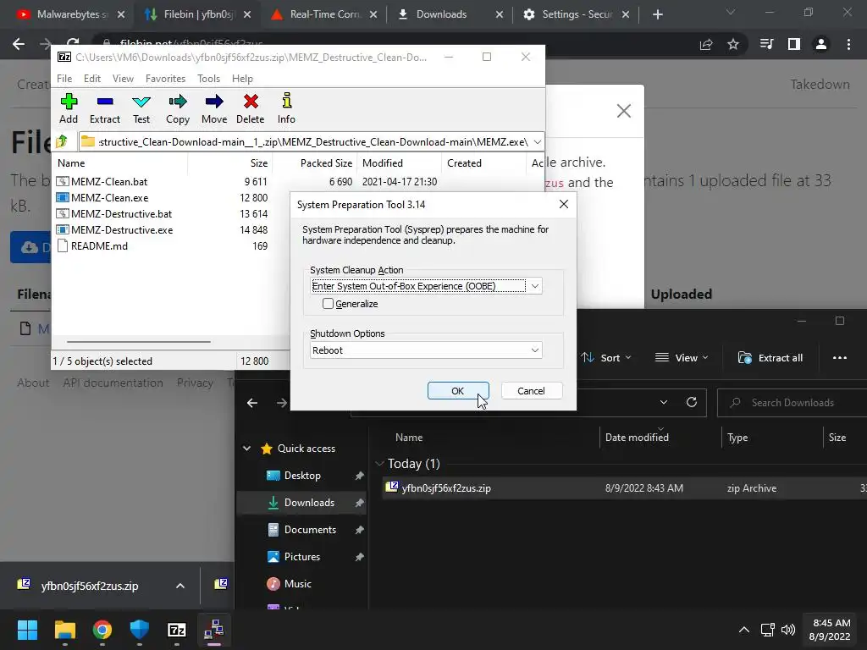Open Windows Security shield in taskbar

140,630
